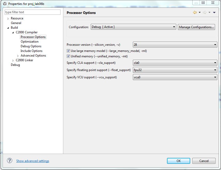Open the view menu triangle icon

coord(214,12)
